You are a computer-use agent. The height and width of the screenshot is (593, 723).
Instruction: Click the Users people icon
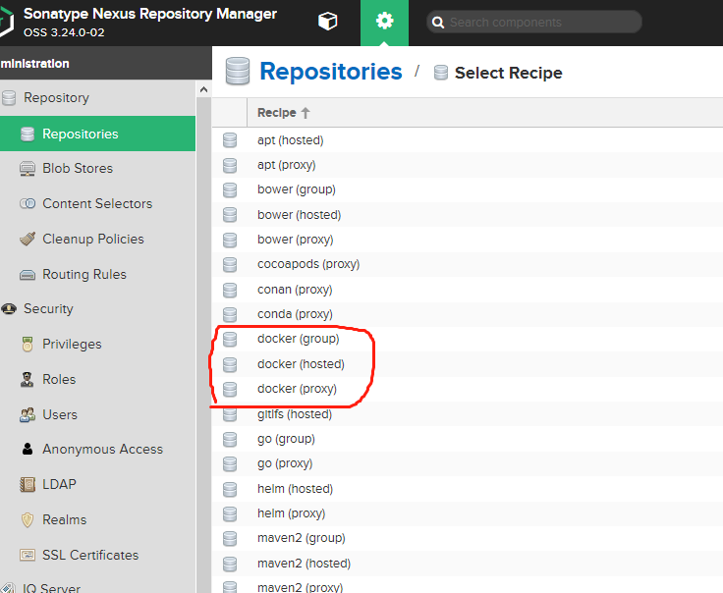click(28, 414)
